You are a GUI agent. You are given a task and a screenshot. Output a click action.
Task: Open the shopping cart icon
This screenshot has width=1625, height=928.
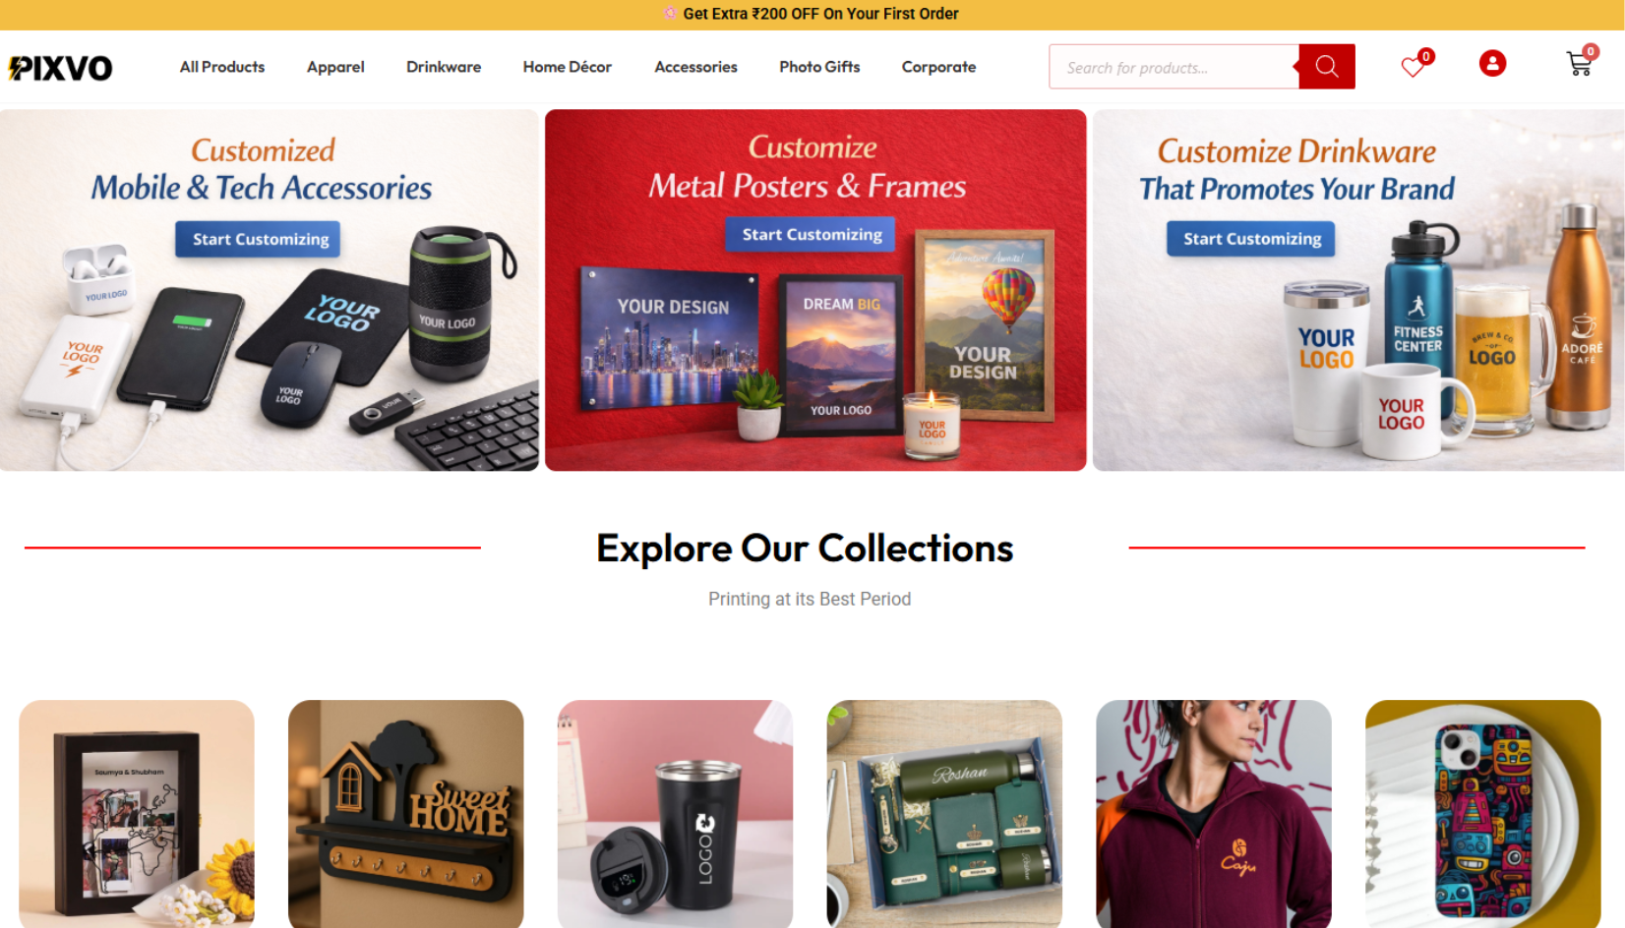(1579, 64)
